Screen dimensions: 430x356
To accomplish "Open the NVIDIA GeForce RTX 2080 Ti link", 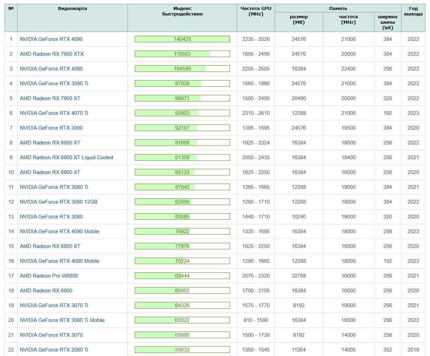I will (54, 350).
